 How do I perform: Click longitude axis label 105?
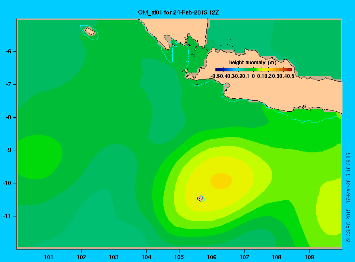point(179,257)
